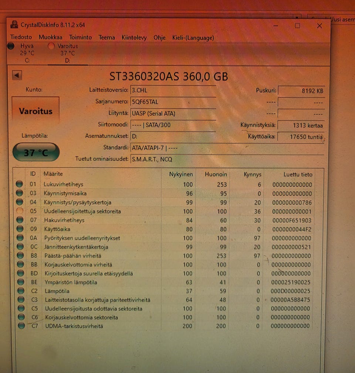Click status icon for Lukuvirhetiheys row
The image size is (355, 373).
19,184
